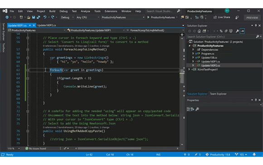Viewport: 263px width, 165px height.
Task: Open the ForeachLoopToLinqMethod() member dropdown
Action: tap(155, 30)
